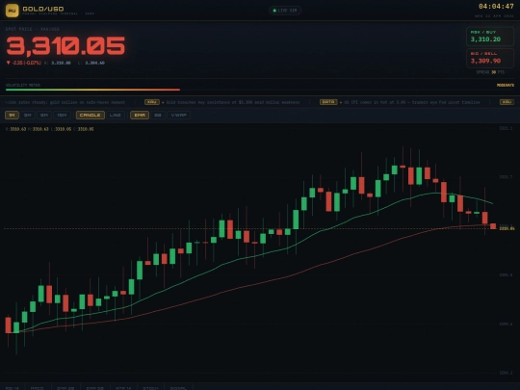
Task: Open the MACD indicator tab
Action: coord(38,388)
